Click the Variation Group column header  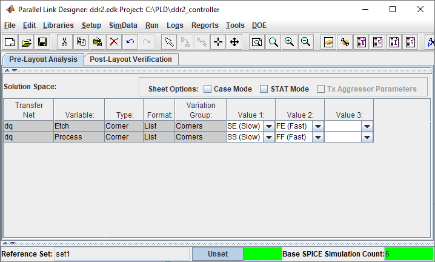(201, 110)
